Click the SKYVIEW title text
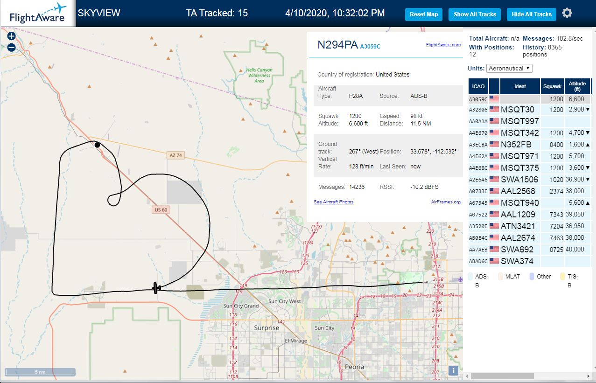This screenshot has height=383, width=596. pos(99,13)
